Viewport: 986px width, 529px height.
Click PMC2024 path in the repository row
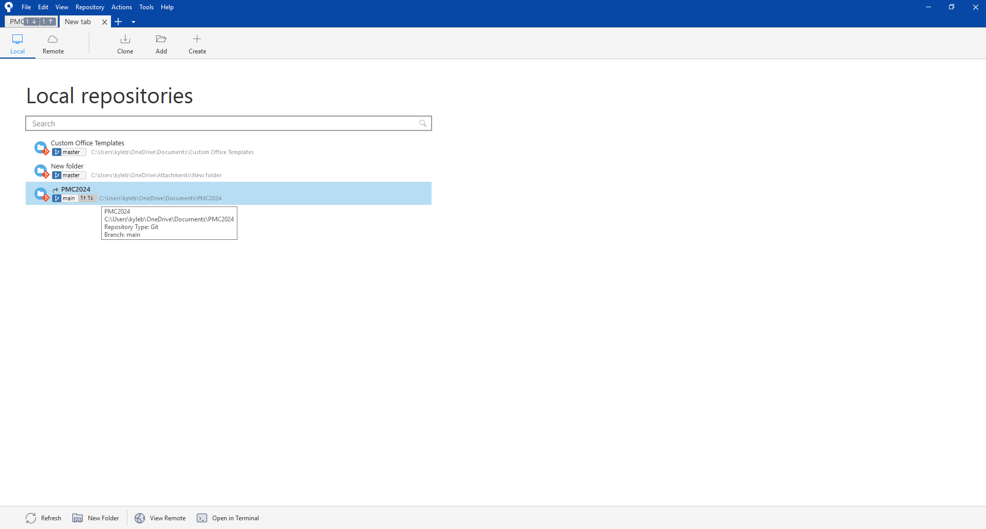point(160,198)
